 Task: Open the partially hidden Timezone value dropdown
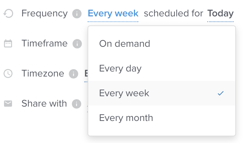click(86, 74)
